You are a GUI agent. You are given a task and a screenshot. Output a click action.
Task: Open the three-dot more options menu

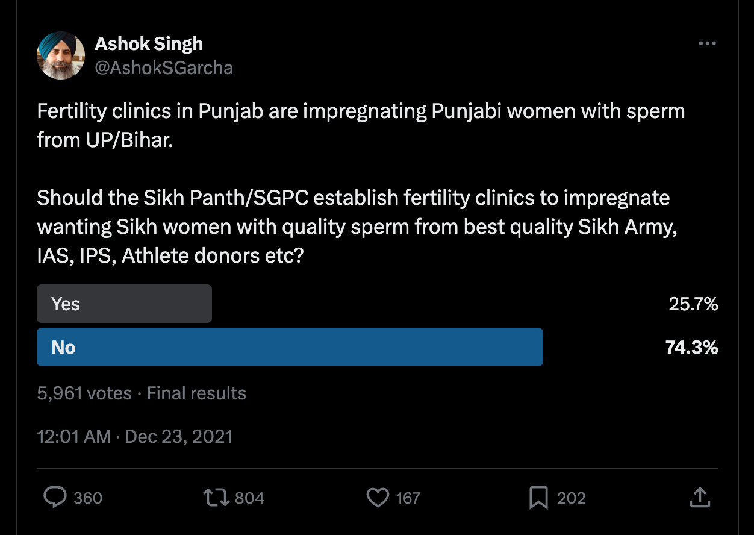707,44
